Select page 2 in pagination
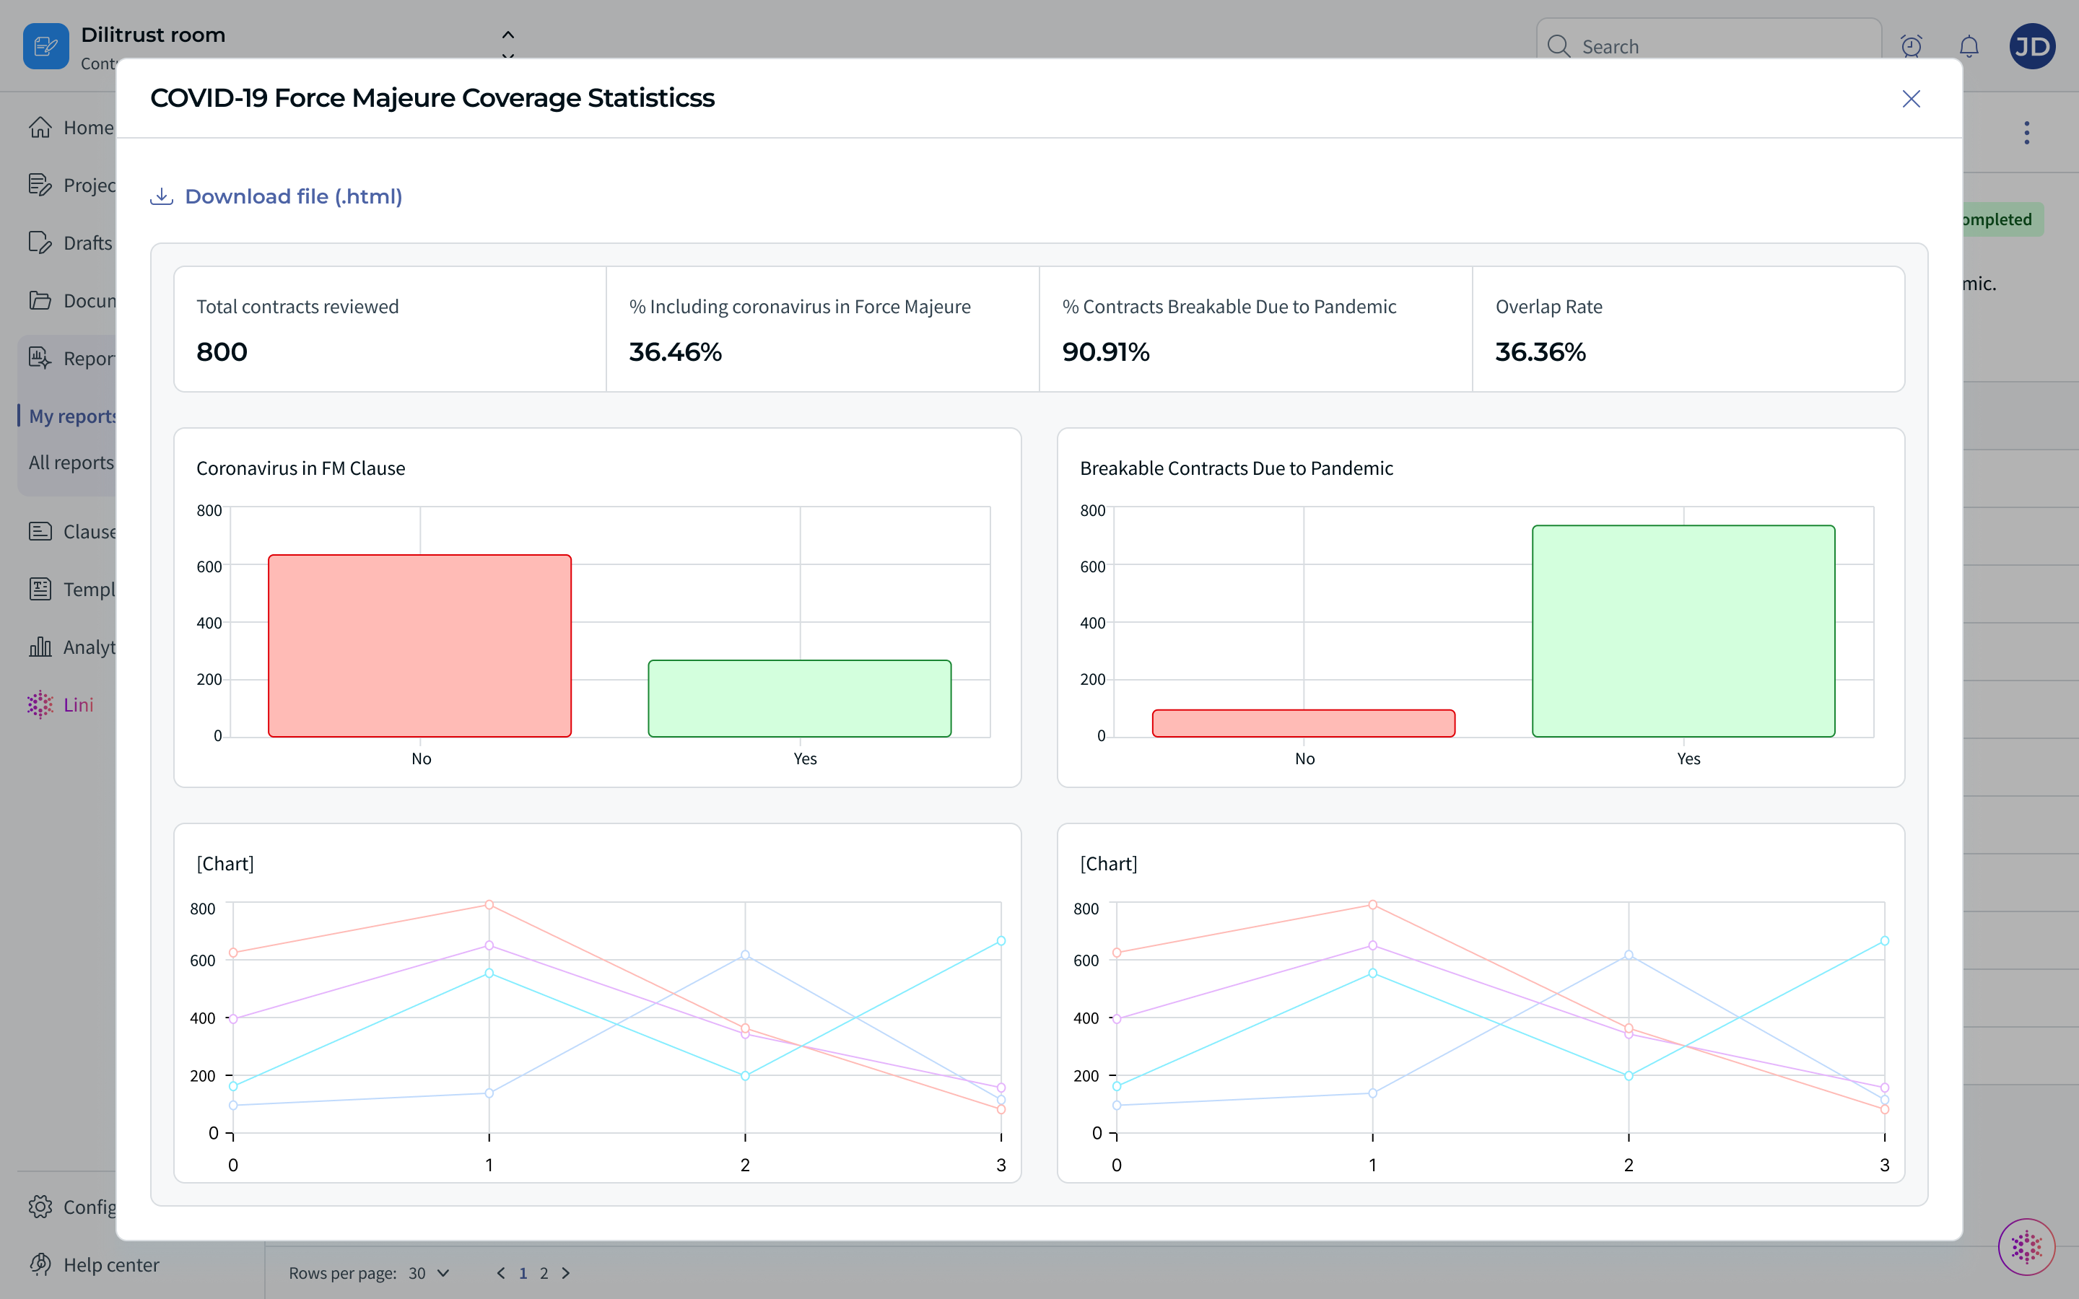This screenshot has height=1299, width=2079. [x=544, y=1272]
